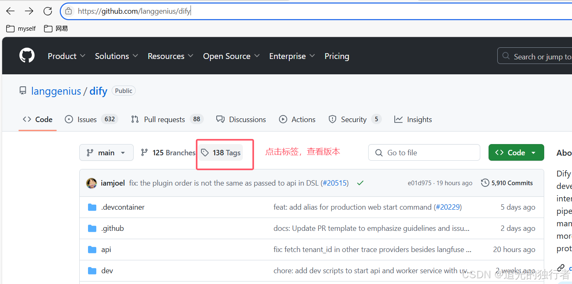This screenshot has width=572, height=284.
Task: Open the iamjoel author link
Action: (x=113, y=183)
